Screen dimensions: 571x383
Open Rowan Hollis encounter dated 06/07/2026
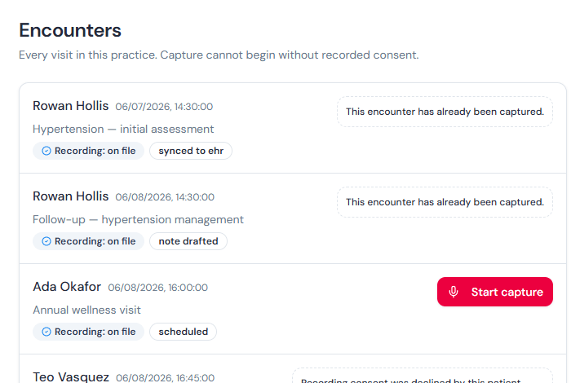point(71,106)
